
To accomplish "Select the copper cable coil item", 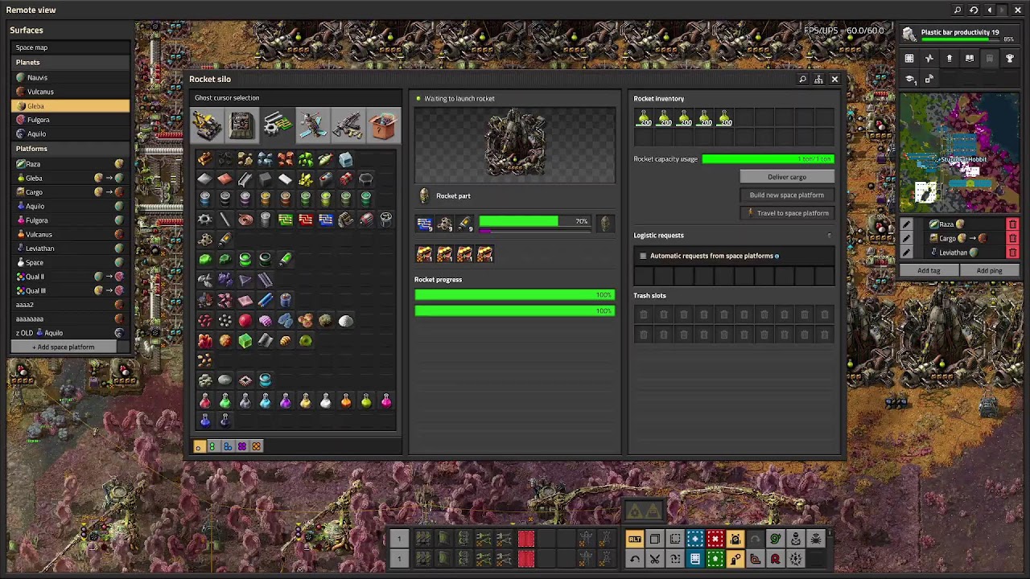I will (245, 220).
